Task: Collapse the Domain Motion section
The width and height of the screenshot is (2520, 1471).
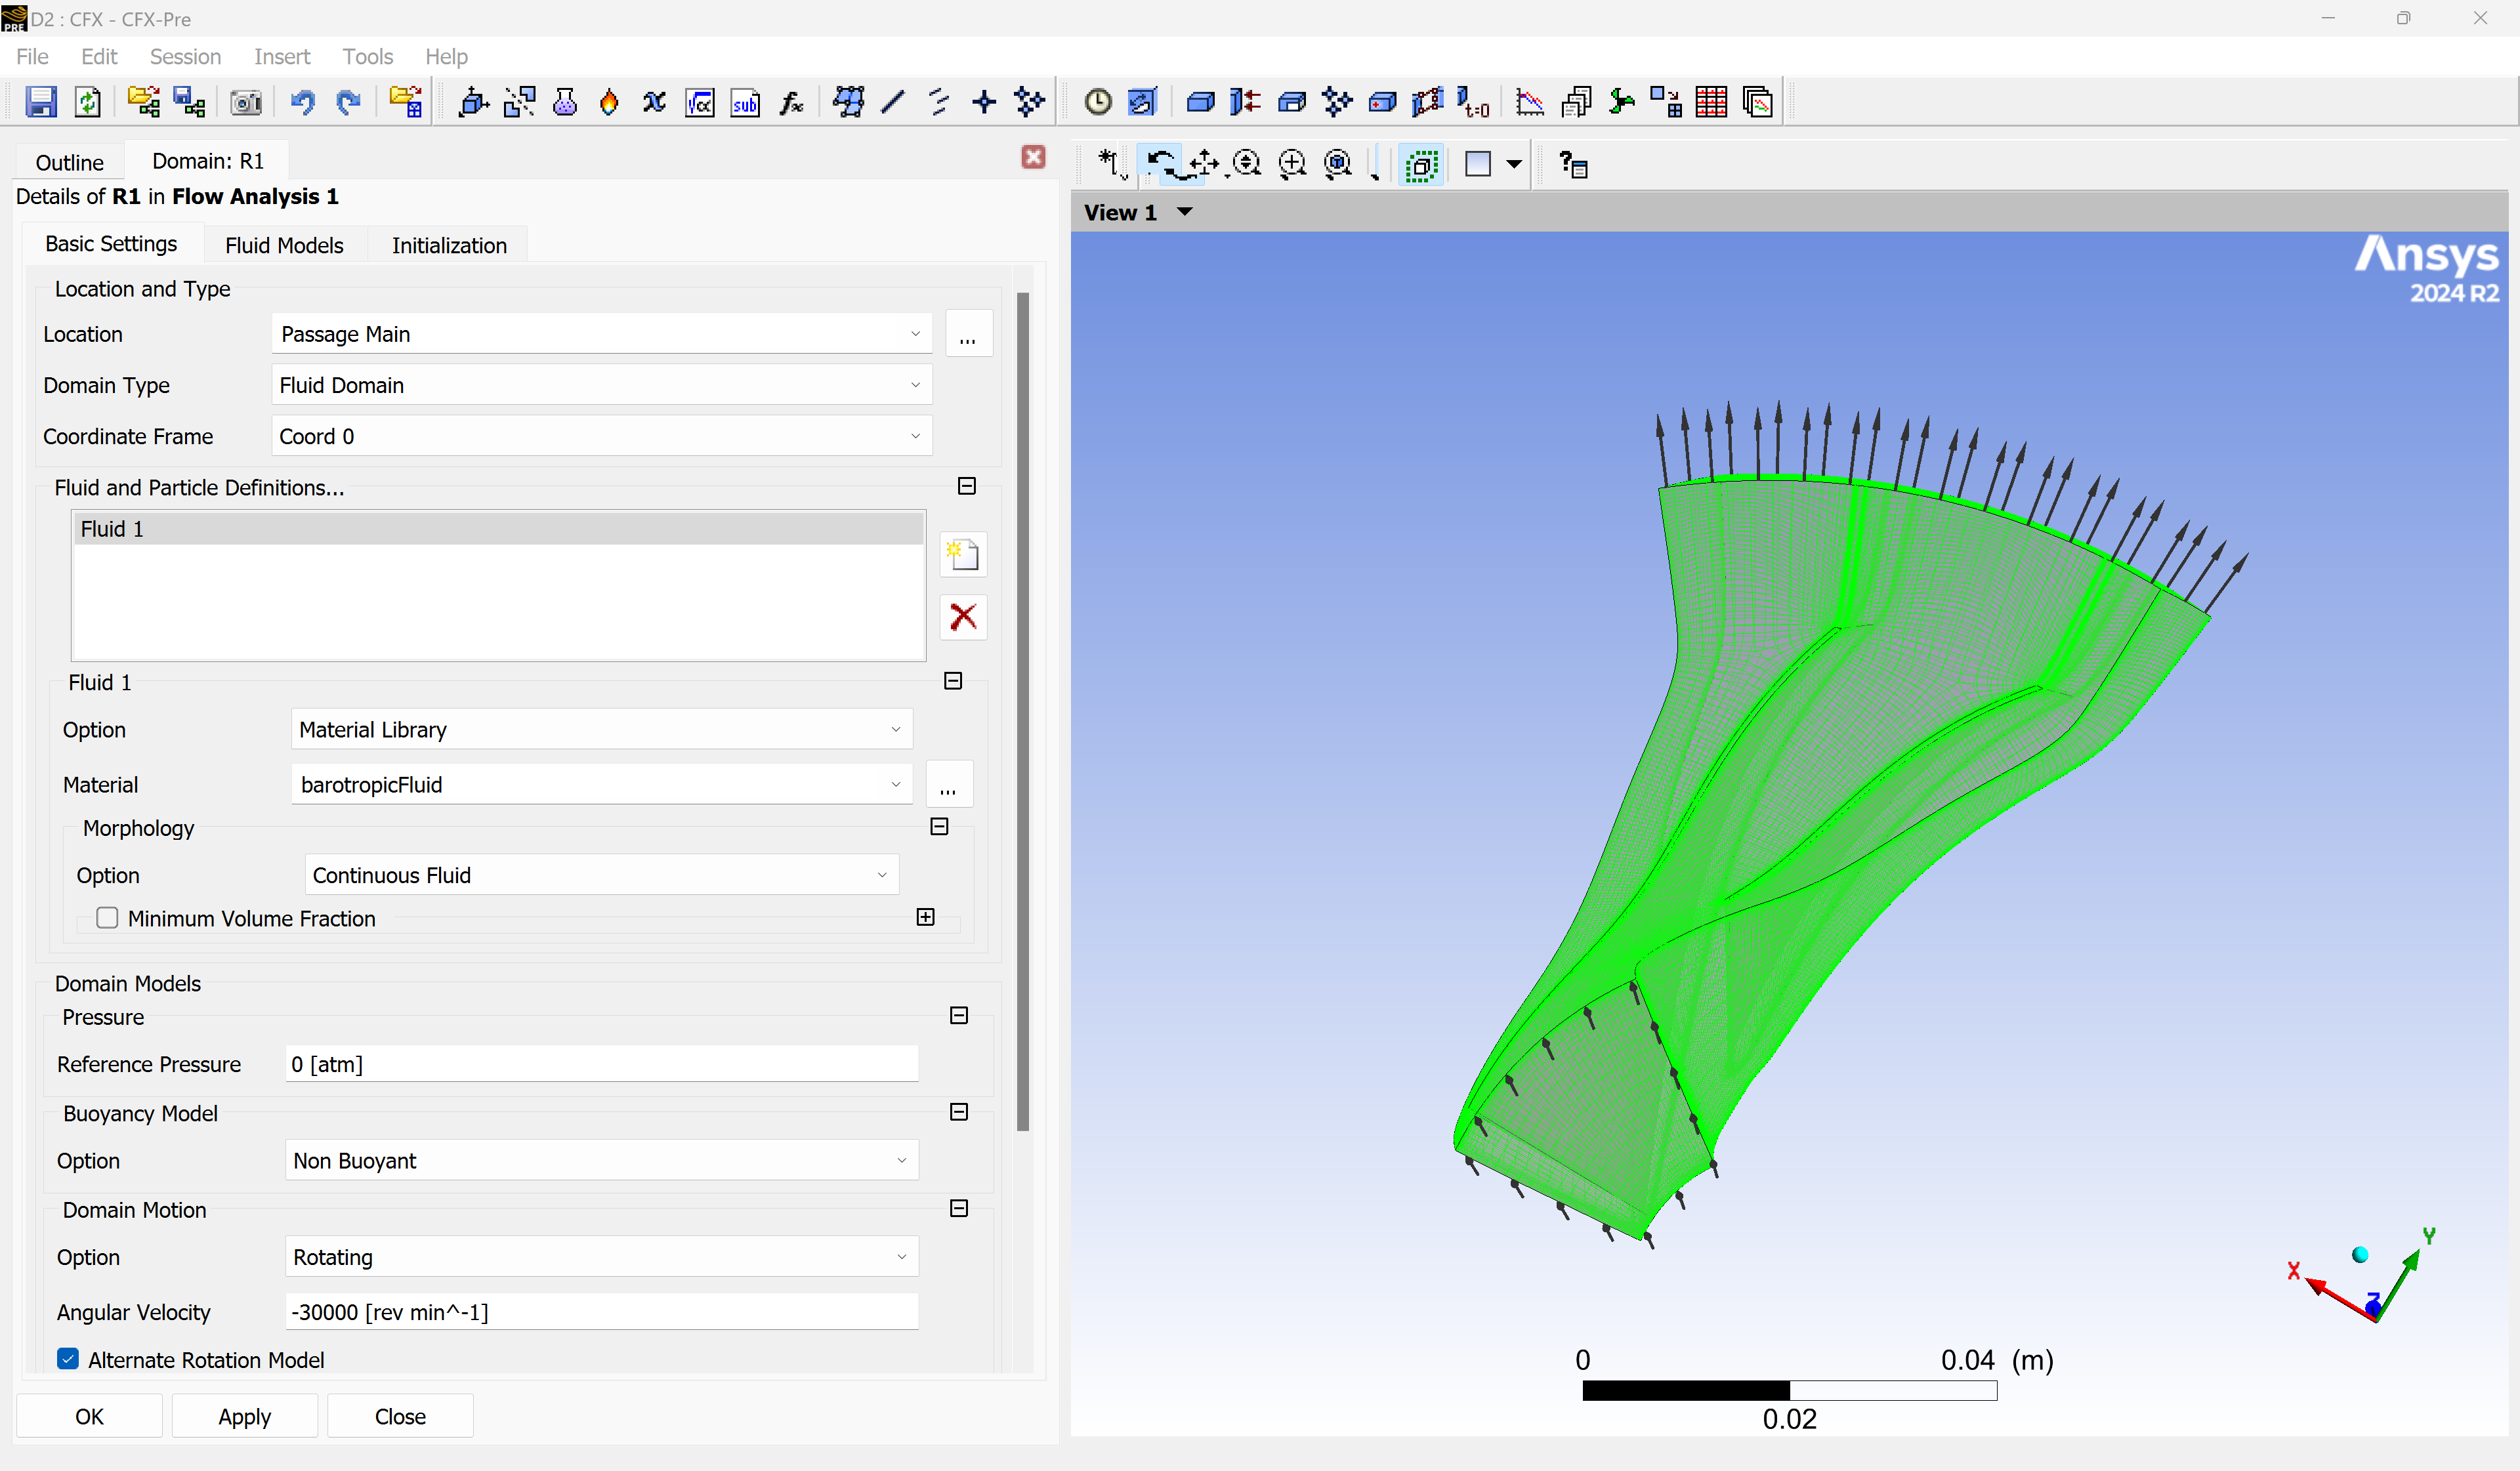Action: [x=958, y=1209]
